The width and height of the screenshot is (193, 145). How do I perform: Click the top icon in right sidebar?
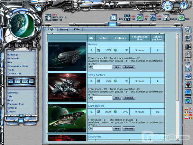click(188, 30)
